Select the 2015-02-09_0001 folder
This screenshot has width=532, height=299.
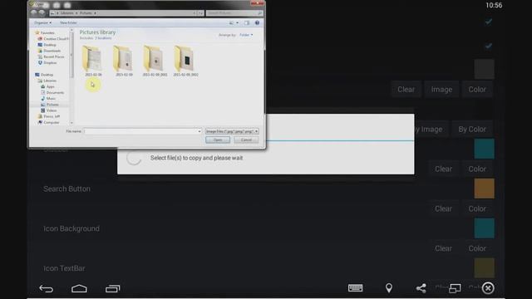[155, 61]
